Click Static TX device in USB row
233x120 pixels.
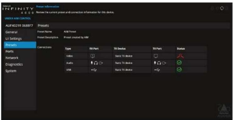point(124,70)
